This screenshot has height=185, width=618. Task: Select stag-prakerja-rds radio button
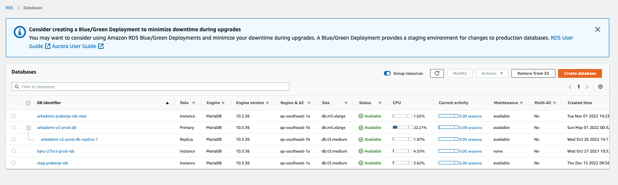click(x=14, y=163)
